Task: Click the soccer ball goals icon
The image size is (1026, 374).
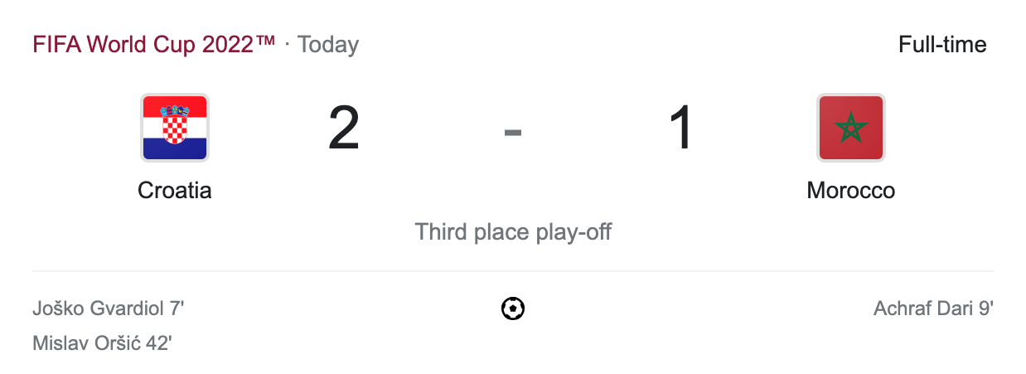Action: 513,309
